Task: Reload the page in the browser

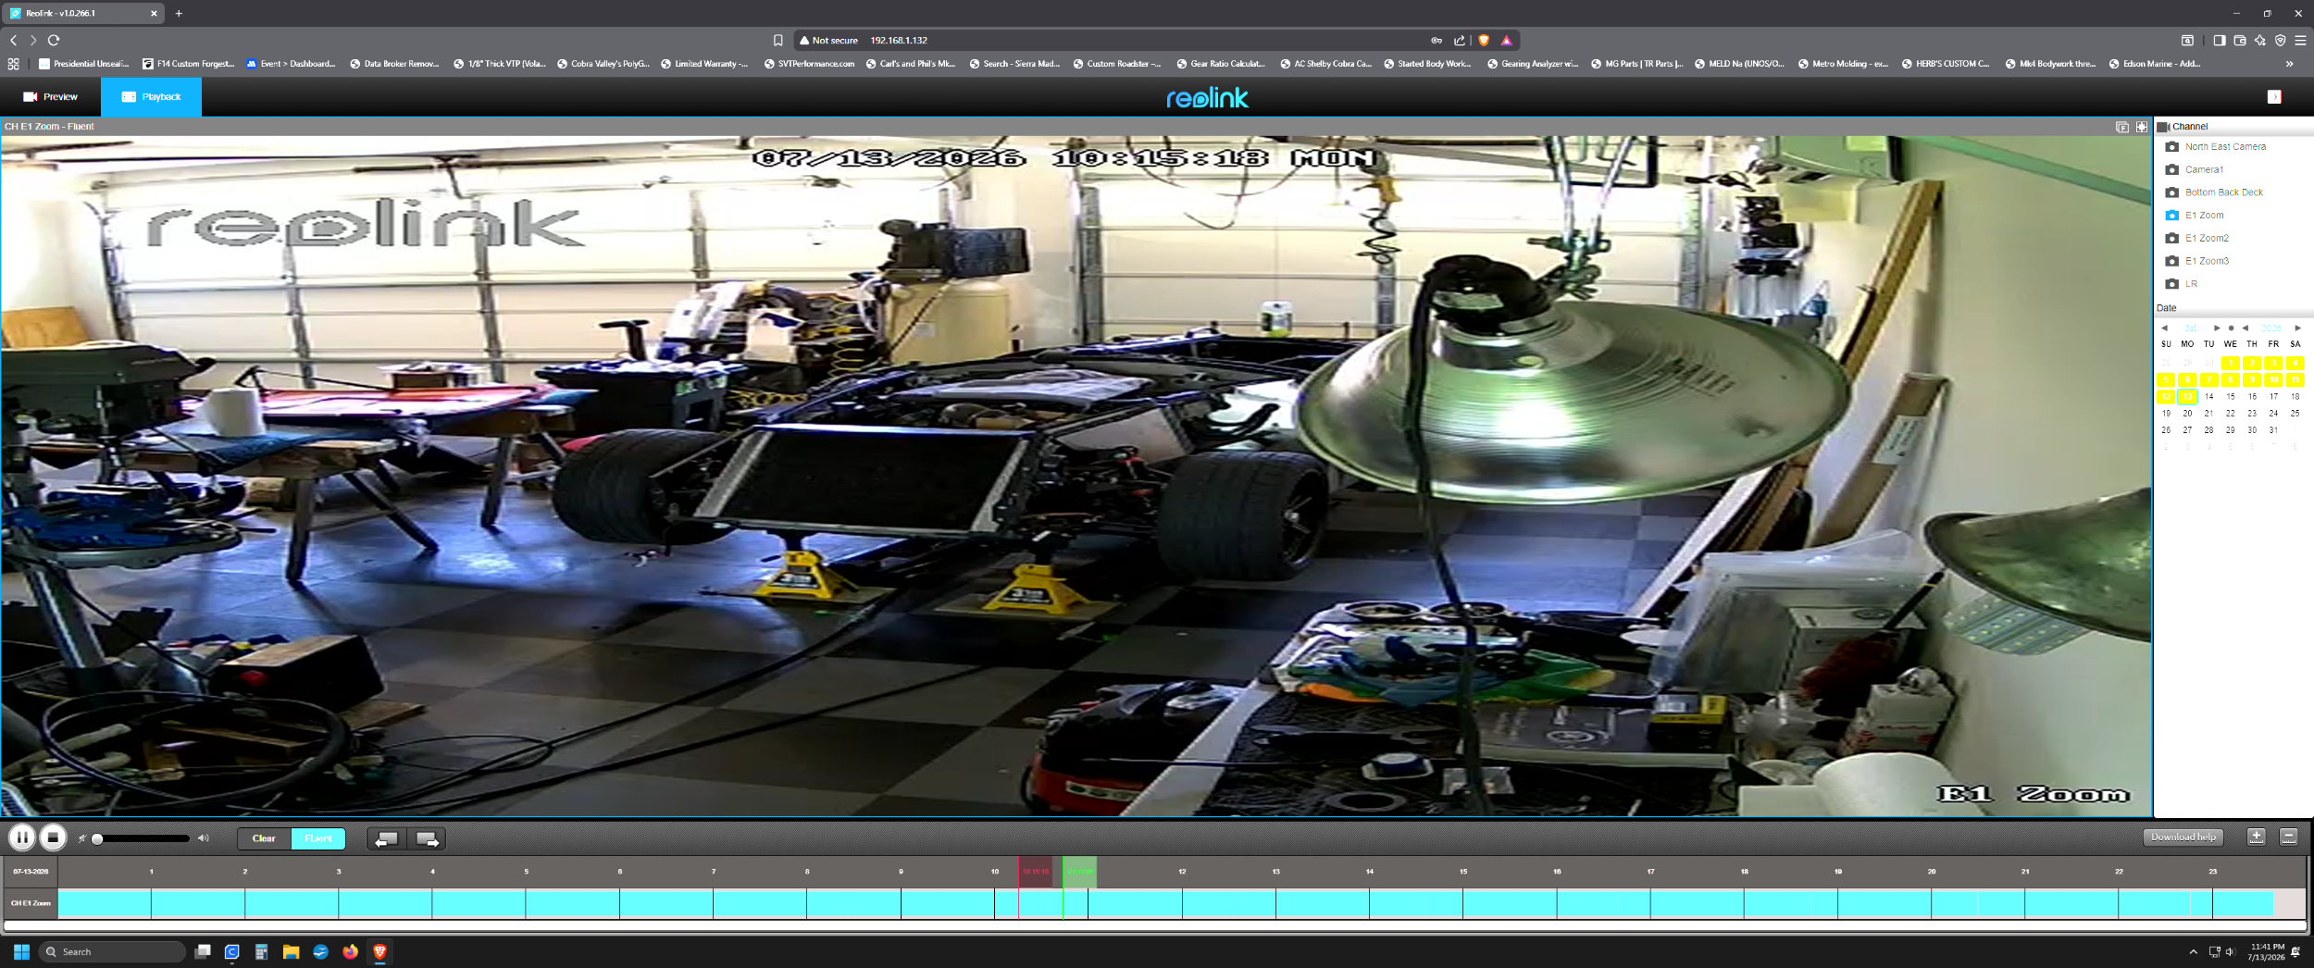Action: pos(54,40)
